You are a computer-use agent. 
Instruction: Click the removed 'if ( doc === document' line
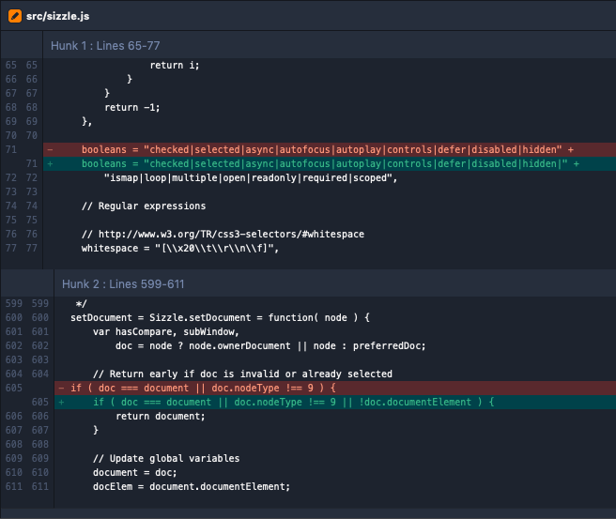pos(335,388)
